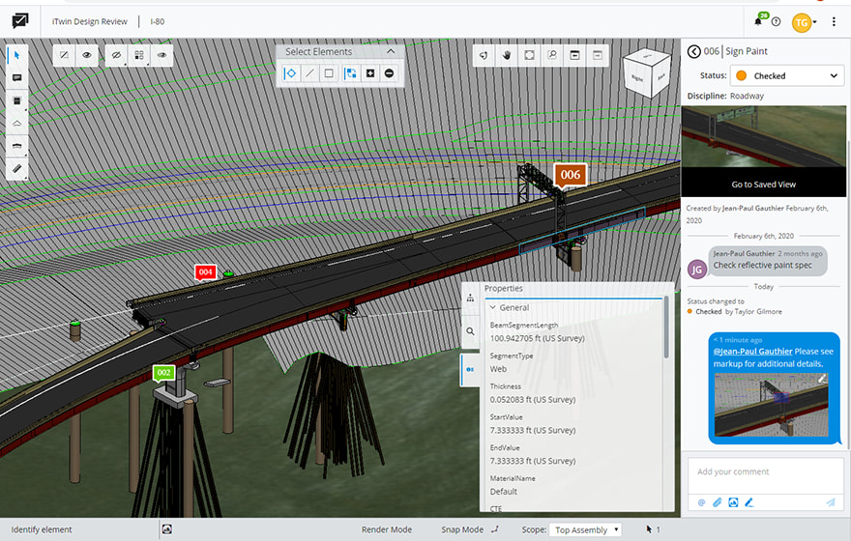Select the rotate view tool
This screenshot has width=851, height=541.
click(x=484, y=55)
